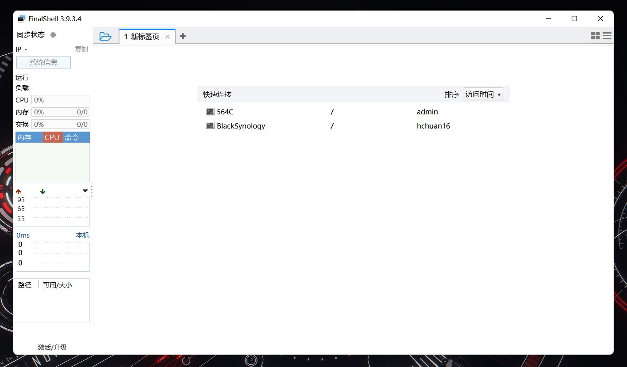Maximize the FinalShell window

click(574, 19)
